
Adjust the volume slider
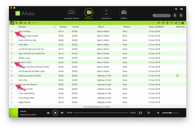click(170, 113)
